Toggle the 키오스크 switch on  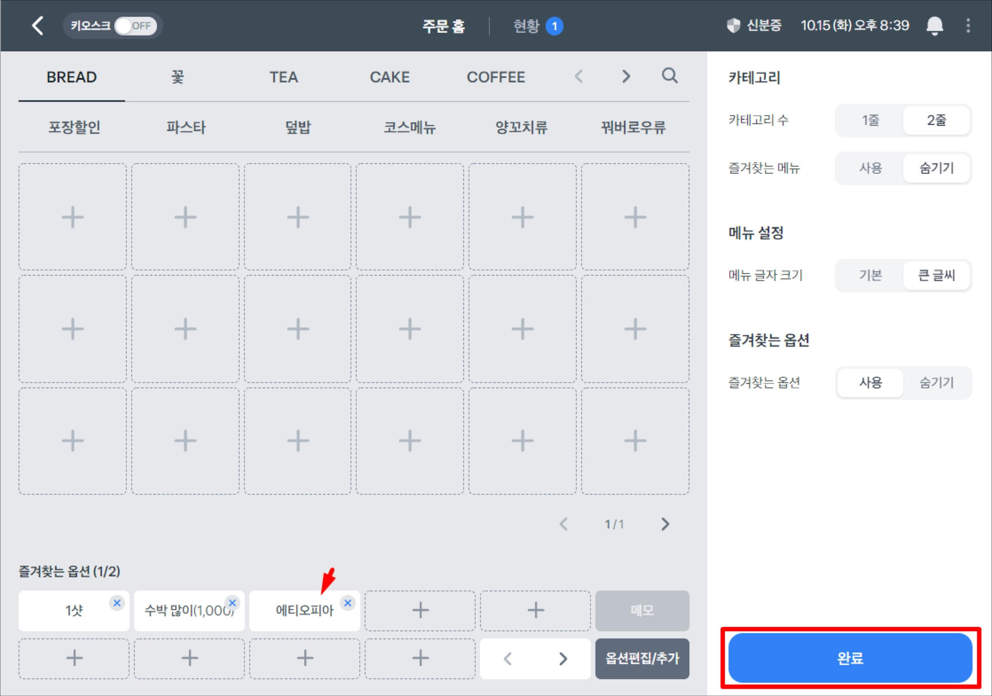[x=135, y=26]
